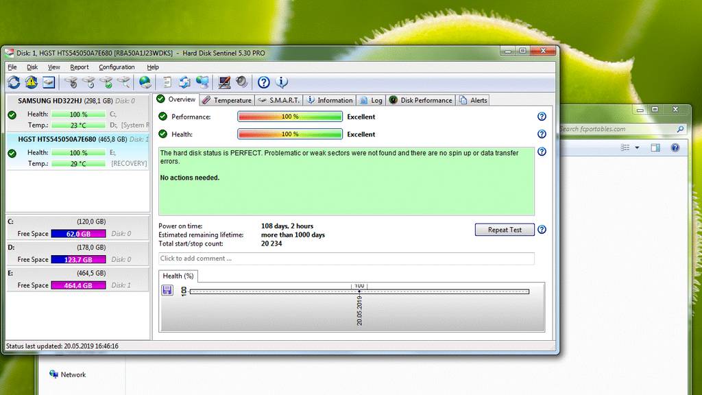Select the Health (%) chart tab
The image size is (702, 395).
point(178,276)
